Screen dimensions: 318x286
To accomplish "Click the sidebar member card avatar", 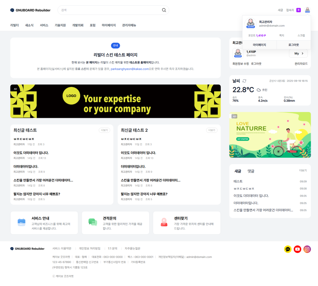I will pyautogui.click(x=238, y=53).
